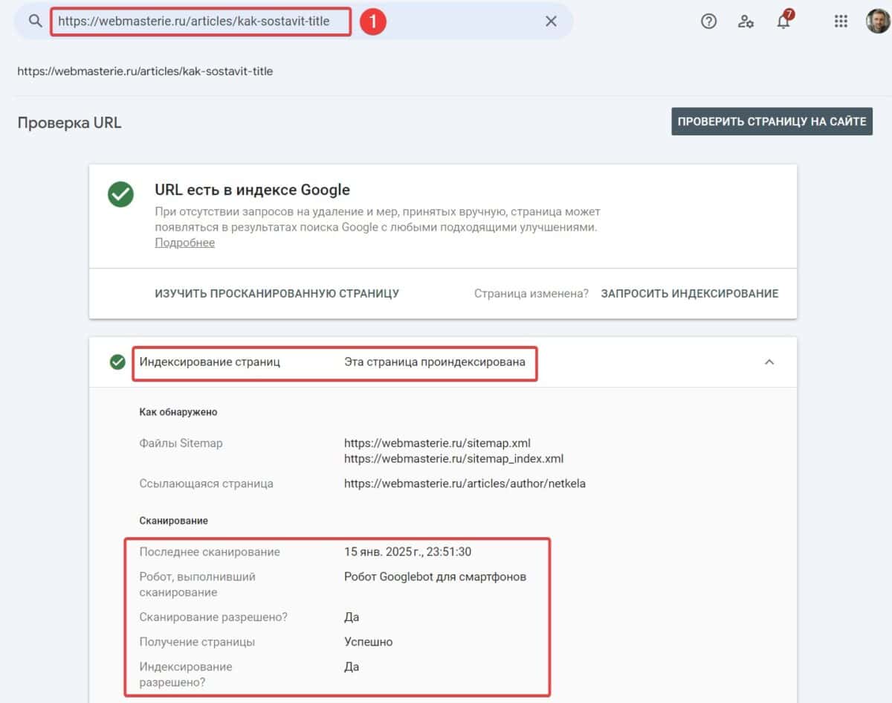Clear the URL field using the X icon
The height and width of the screenshot is (703, 892).
tap(551, 21)
